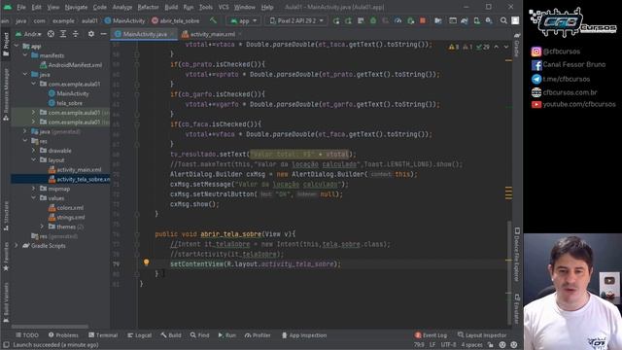Click the red Stop icon

(x=423, y=20)
